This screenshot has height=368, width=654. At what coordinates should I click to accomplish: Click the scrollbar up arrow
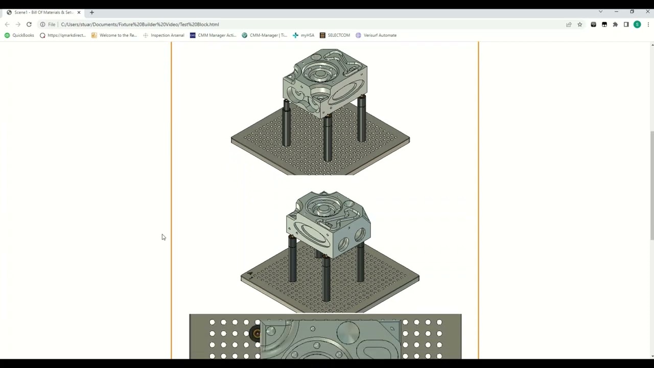[x=652, y=45]
